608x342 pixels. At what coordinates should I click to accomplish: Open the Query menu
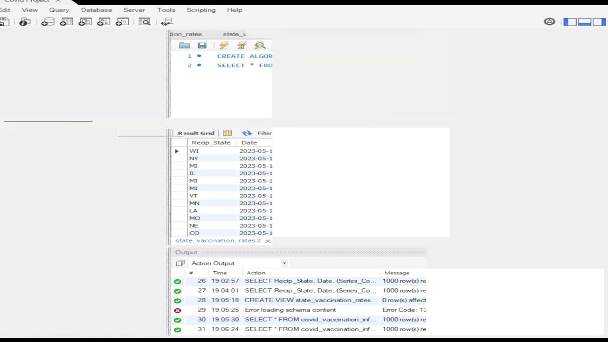59,10
